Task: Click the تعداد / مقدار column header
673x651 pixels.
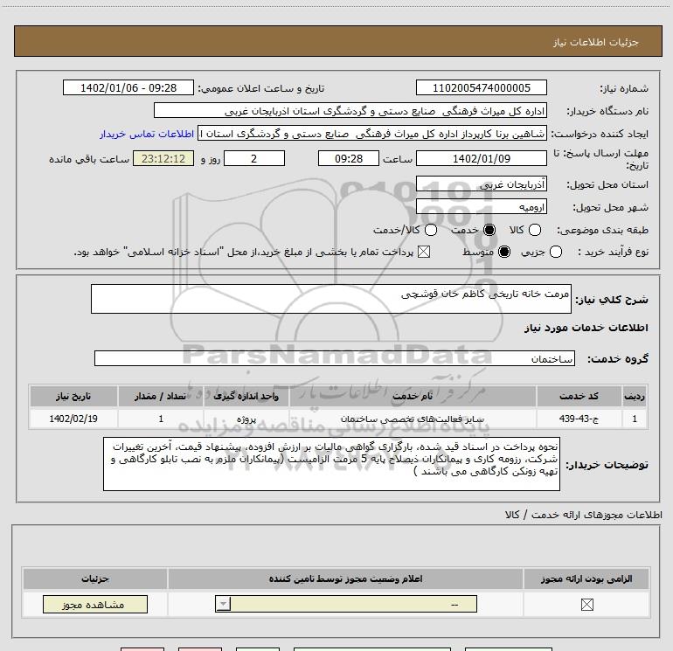Action: 161,396
